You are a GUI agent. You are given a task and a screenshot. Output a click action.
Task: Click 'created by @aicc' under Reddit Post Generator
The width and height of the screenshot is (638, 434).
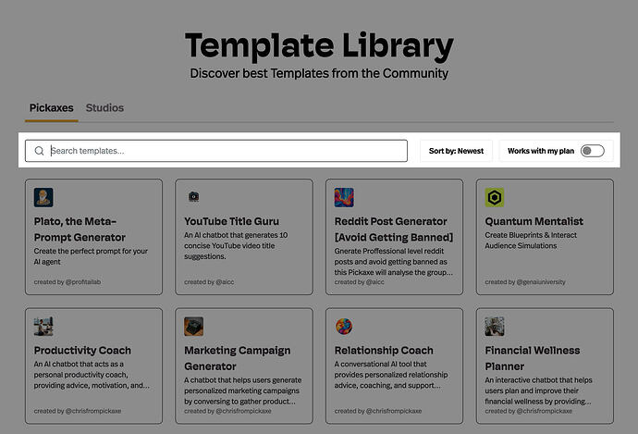tap(359, 281)
